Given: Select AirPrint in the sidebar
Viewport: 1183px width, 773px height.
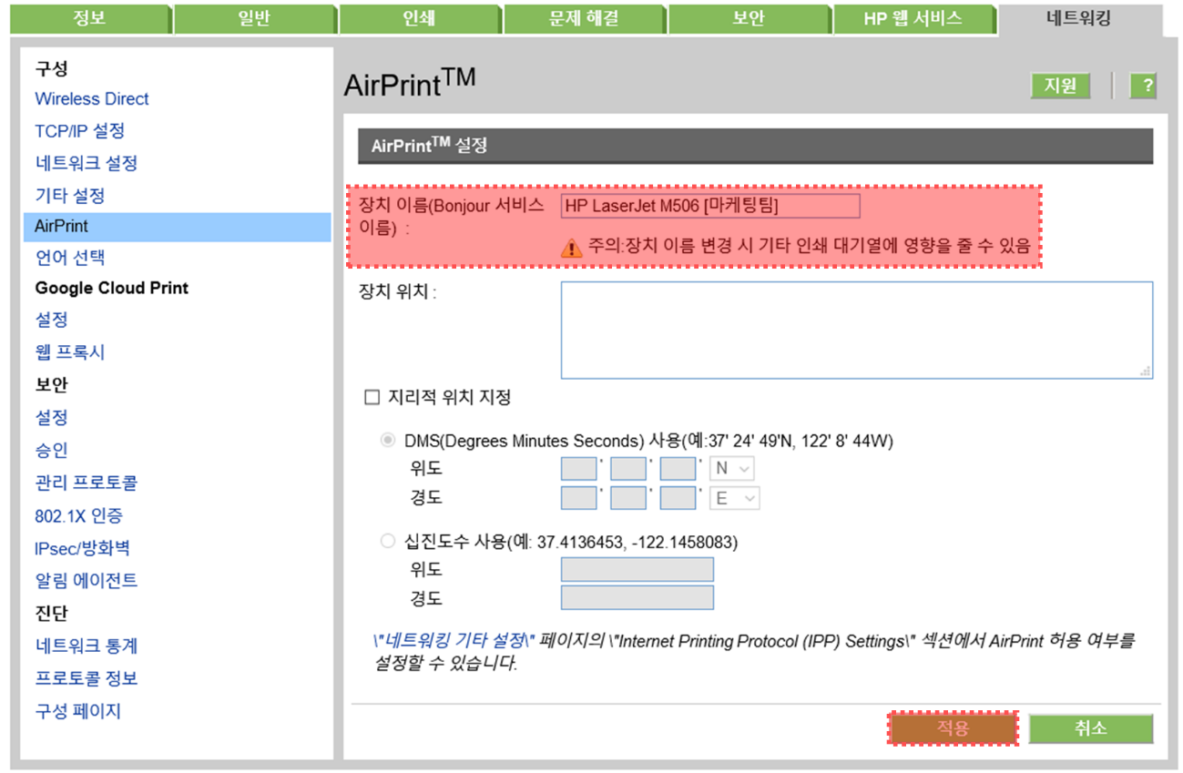Looking at the screenshot, I should click(177, 227).
